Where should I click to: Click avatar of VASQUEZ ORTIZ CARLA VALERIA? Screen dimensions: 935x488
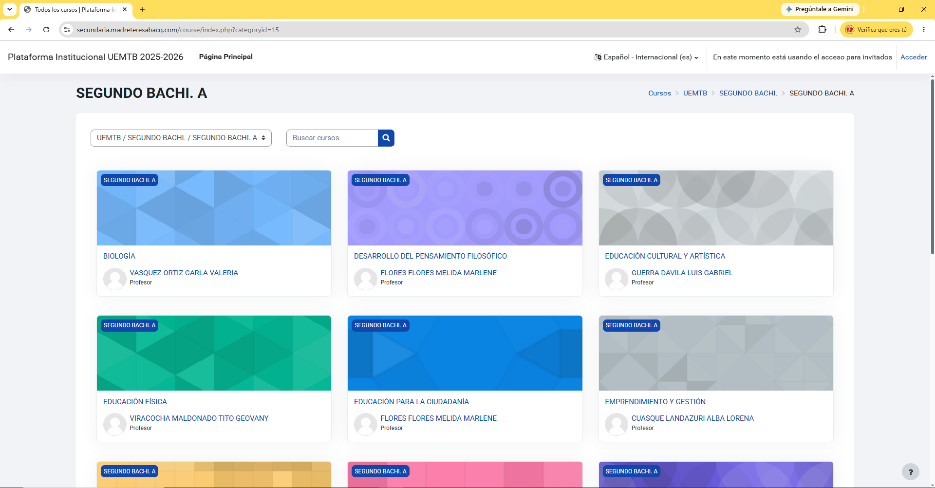115,279
